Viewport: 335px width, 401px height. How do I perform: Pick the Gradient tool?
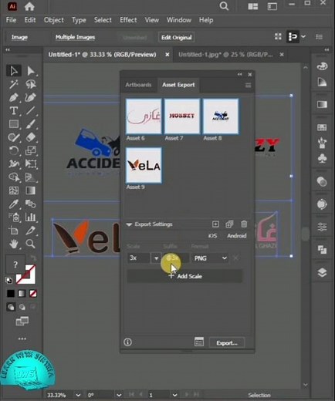(31, 190)
